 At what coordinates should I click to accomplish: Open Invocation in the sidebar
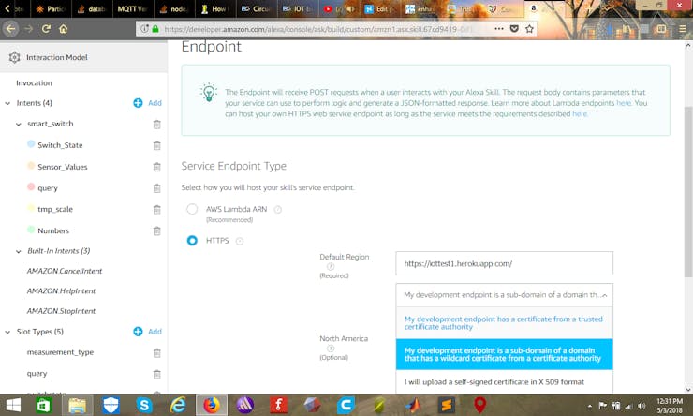click(x=34, y=83)
